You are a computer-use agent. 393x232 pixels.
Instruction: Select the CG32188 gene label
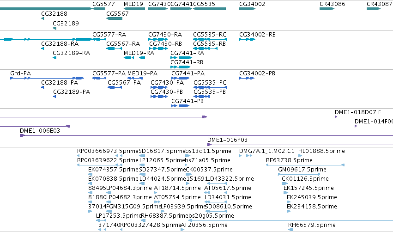point(54,13)
